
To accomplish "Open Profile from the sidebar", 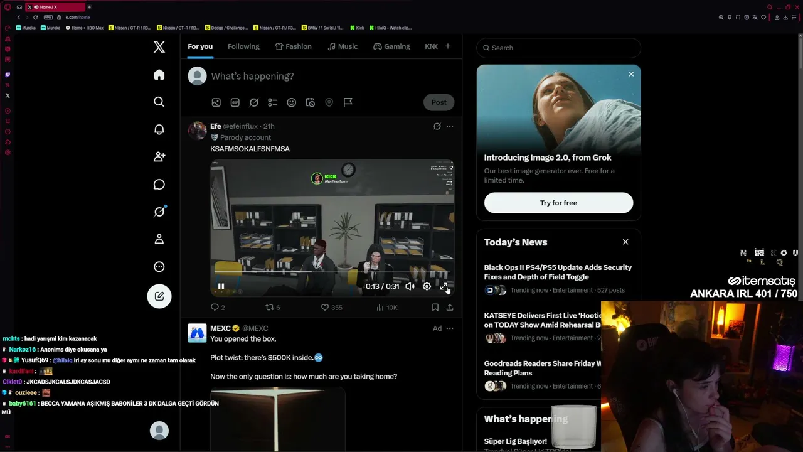I will click(159, 239).
